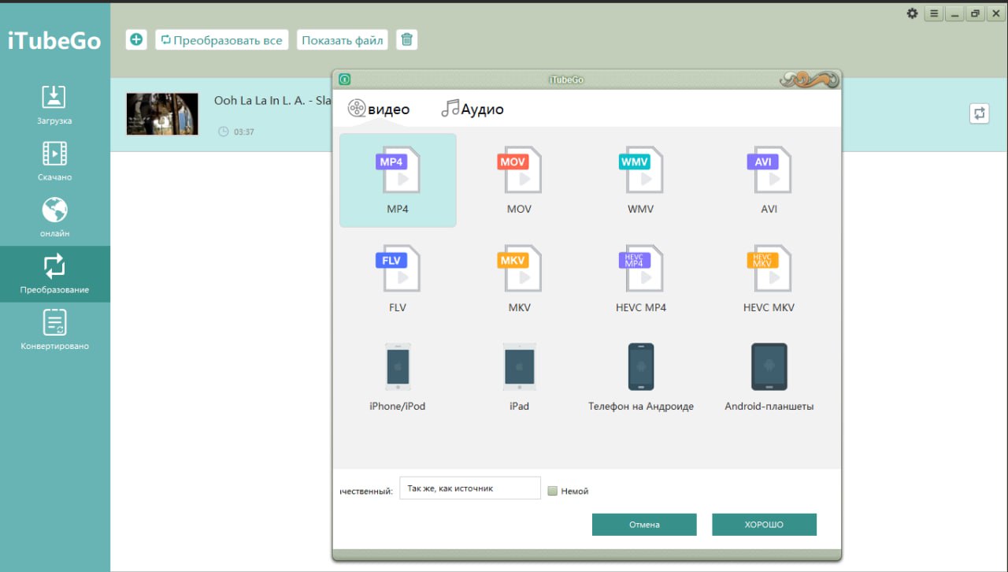Open the Конвертировано sidebar section
1008x572 pixels.
(x=54, y=329)
